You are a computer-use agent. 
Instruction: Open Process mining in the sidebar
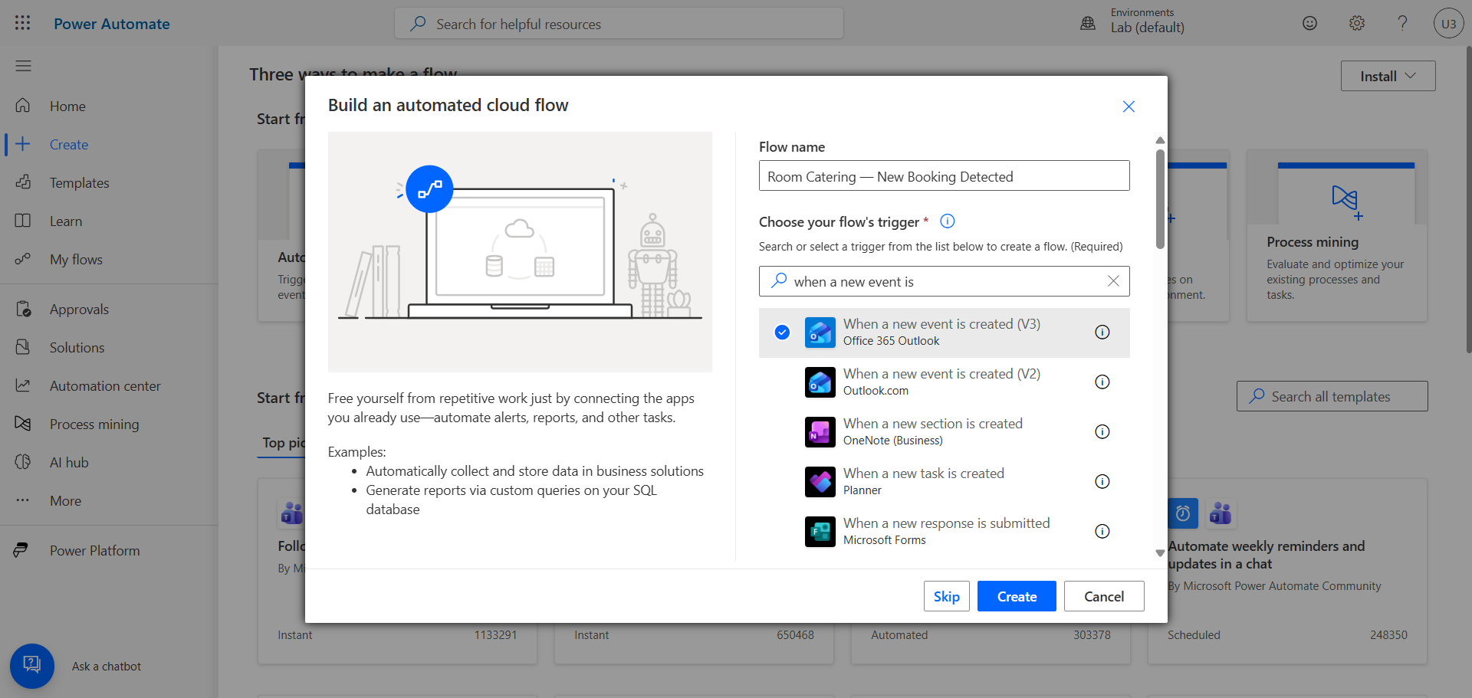point(109,424)
